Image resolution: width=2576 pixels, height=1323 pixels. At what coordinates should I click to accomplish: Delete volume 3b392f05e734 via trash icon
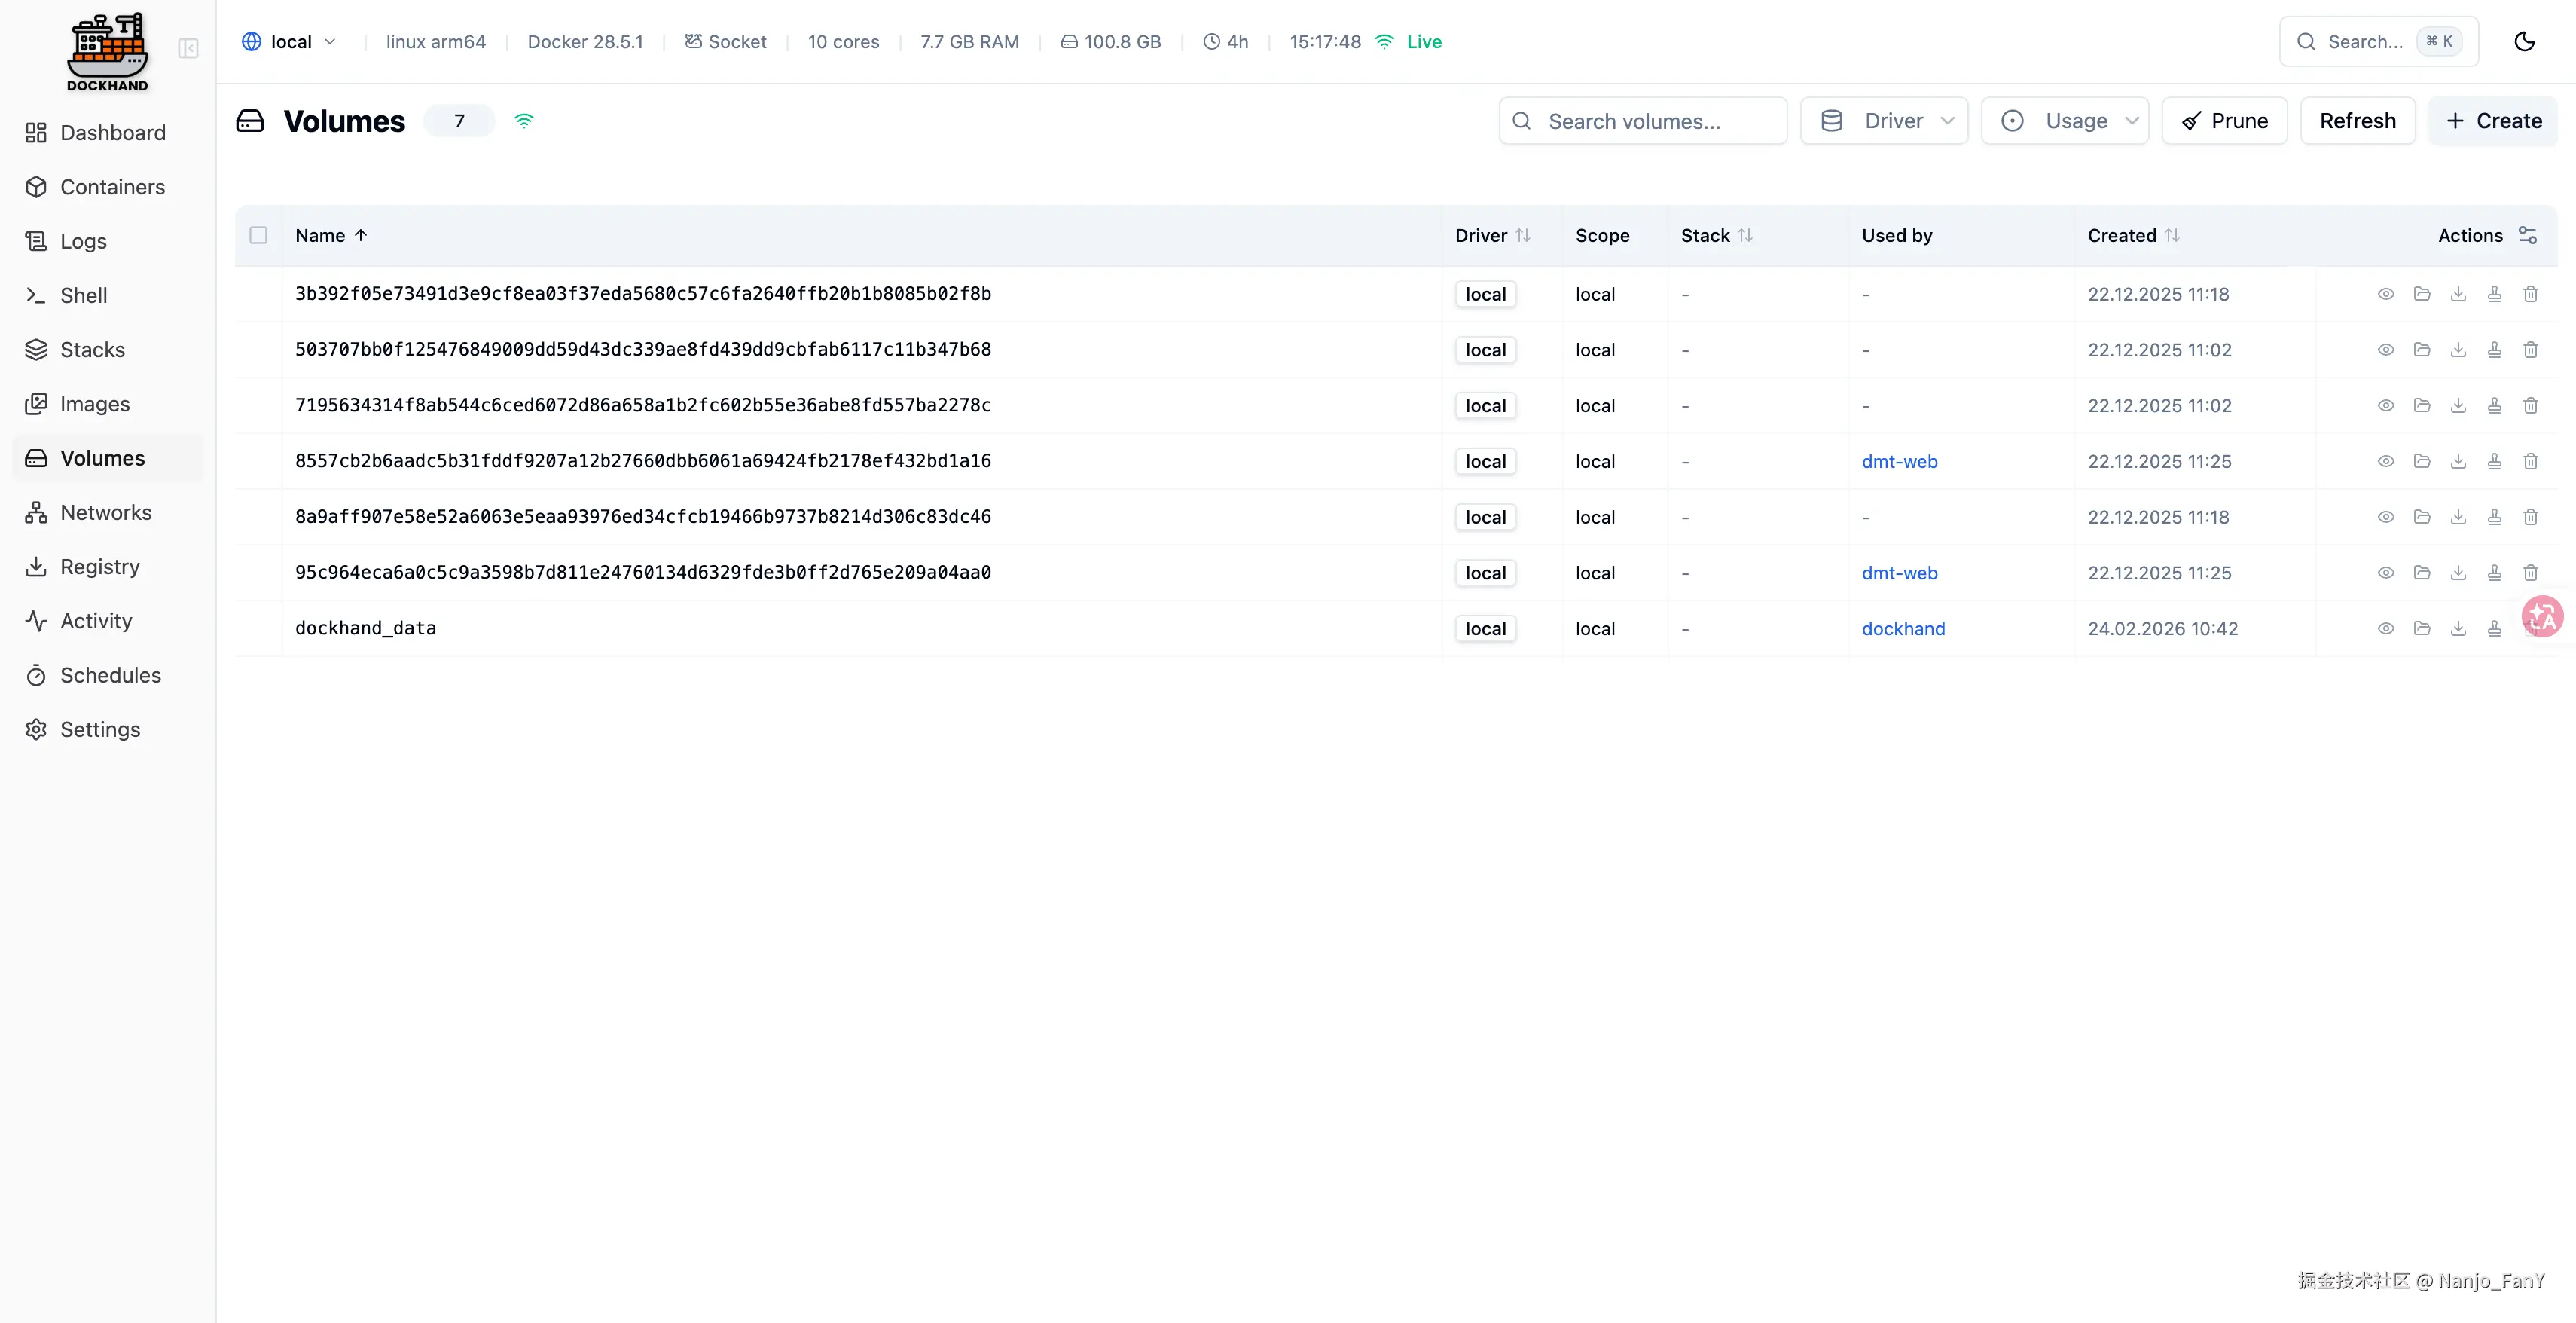pyautogui.click(x=2530, y=294)
